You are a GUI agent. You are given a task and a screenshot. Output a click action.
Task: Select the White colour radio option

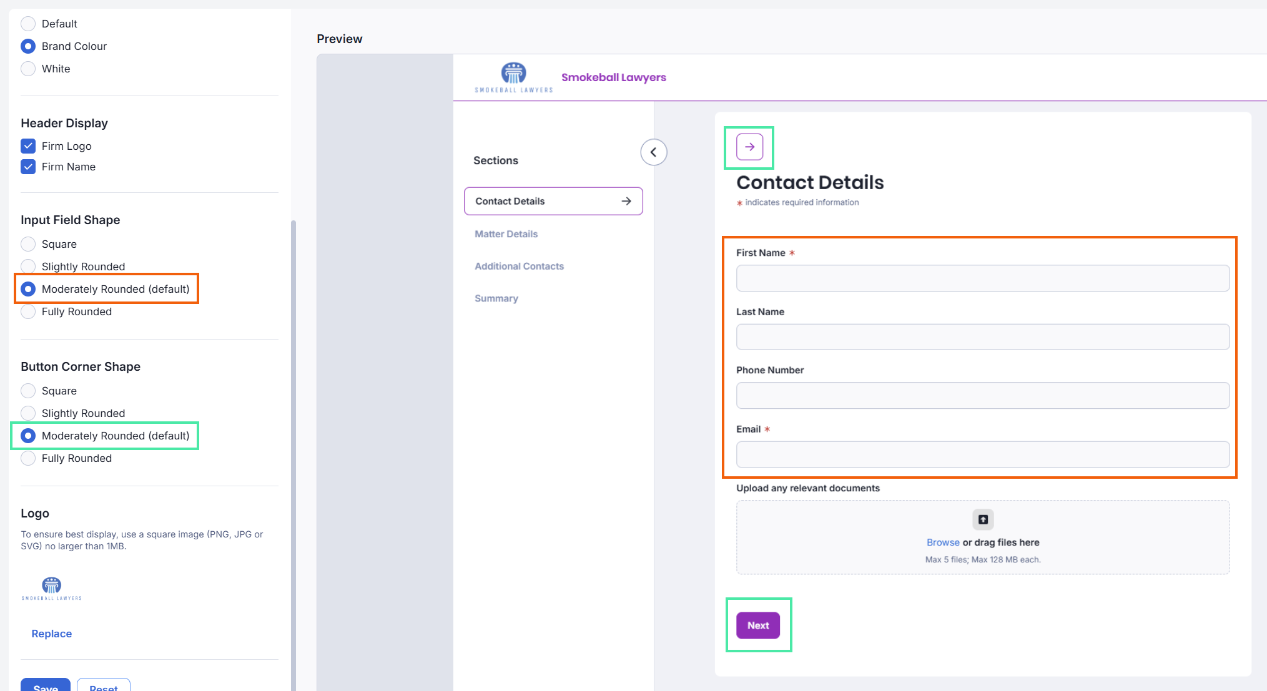click(x=28, y=69)
